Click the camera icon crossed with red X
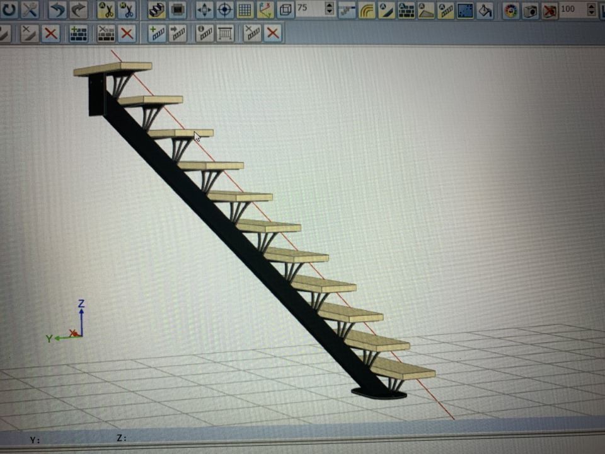Image resolution: width=605 pixels, height=454 pixels. pos(550,11)
